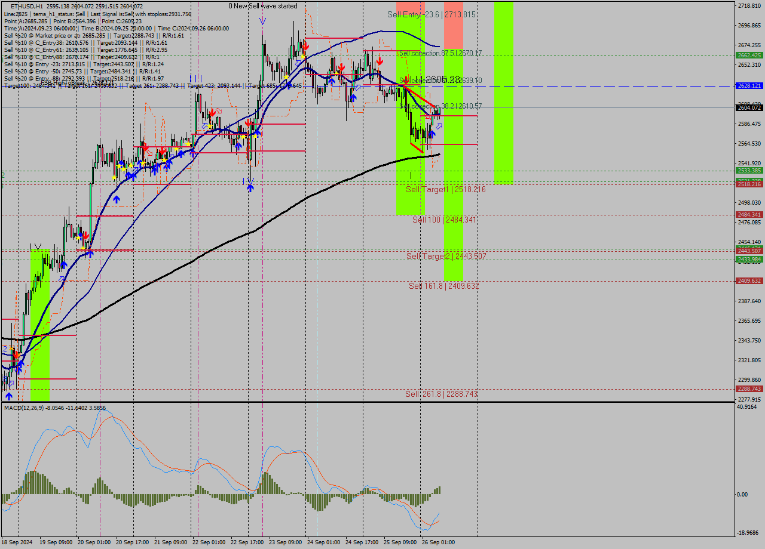
Task: Click the blue up arrow below the 22 Sep 17:00 low
Action: [x=250, y=187]
